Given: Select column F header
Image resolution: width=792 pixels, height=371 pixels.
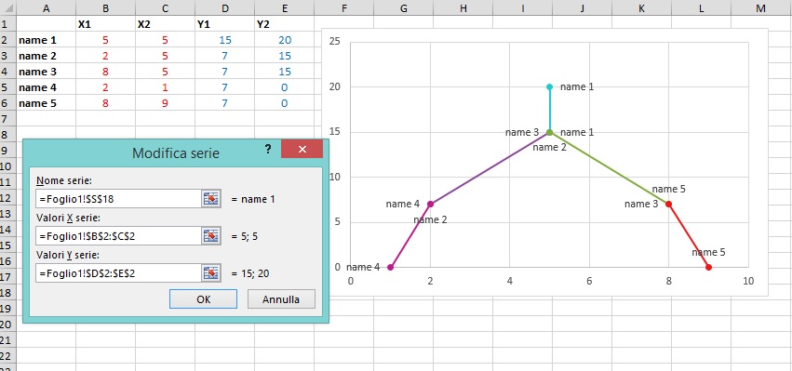Looking at the screenshot, I should 344,7.
